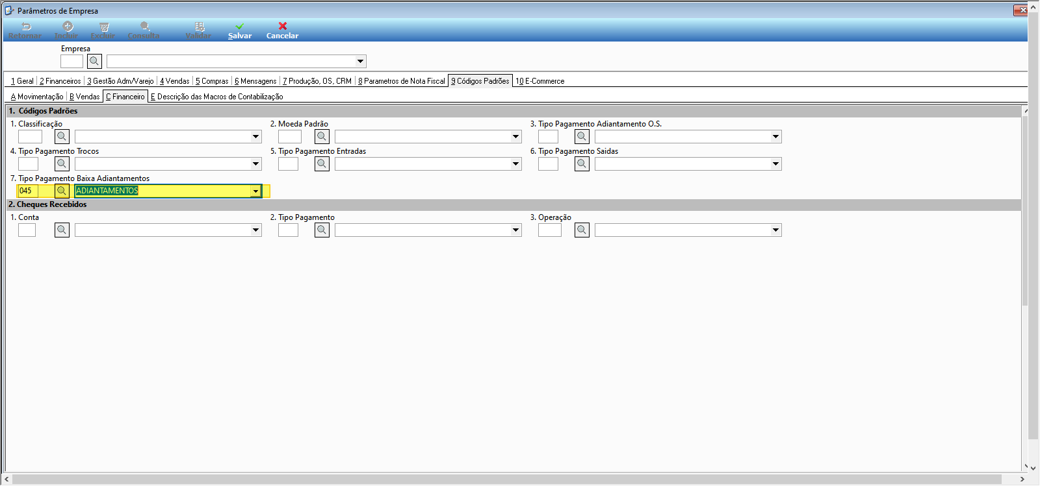Open the 7 Produção, OS, CRM tab
This screenshot has width=1040, height=486.
tap(317, 81)
